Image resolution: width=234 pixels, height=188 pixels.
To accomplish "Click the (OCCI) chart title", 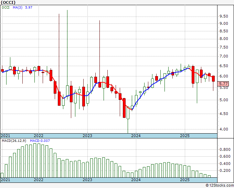I will pyautogui.click(x=8, y=2).
